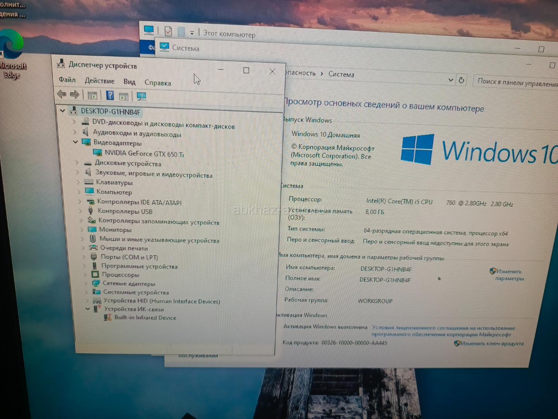Screen dimensions: 558x419
Task: Open Help via the blue question mark icon
Action: pyautogui.click(x=110, y=95)
